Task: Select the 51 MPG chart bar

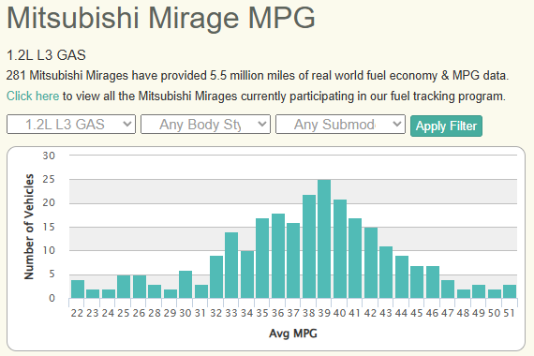Action: coord(510,291)
